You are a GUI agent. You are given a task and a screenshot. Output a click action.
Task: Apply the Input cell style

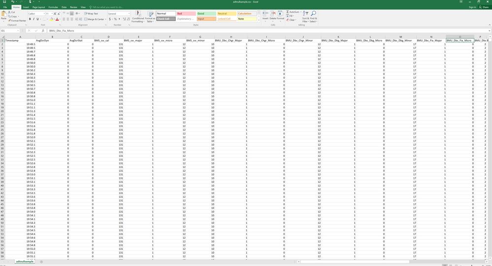coord(206,19)
